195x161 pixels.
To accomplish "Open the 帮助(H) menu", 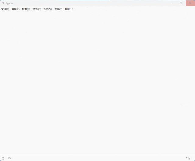I will 69,9.
